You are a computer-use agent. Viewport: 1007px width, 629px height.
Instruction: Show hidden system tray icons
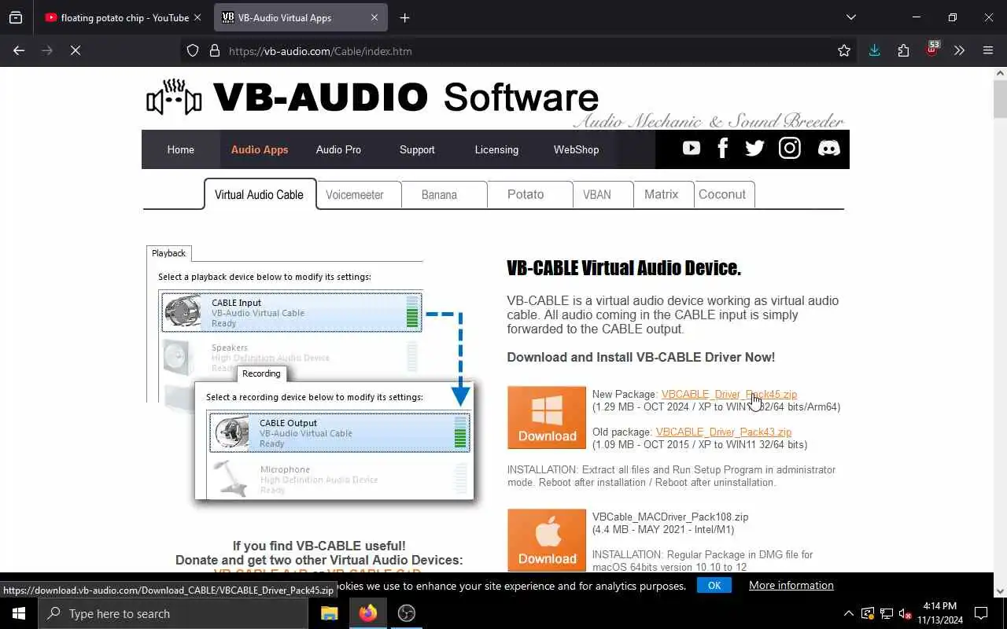pos(848,613)
